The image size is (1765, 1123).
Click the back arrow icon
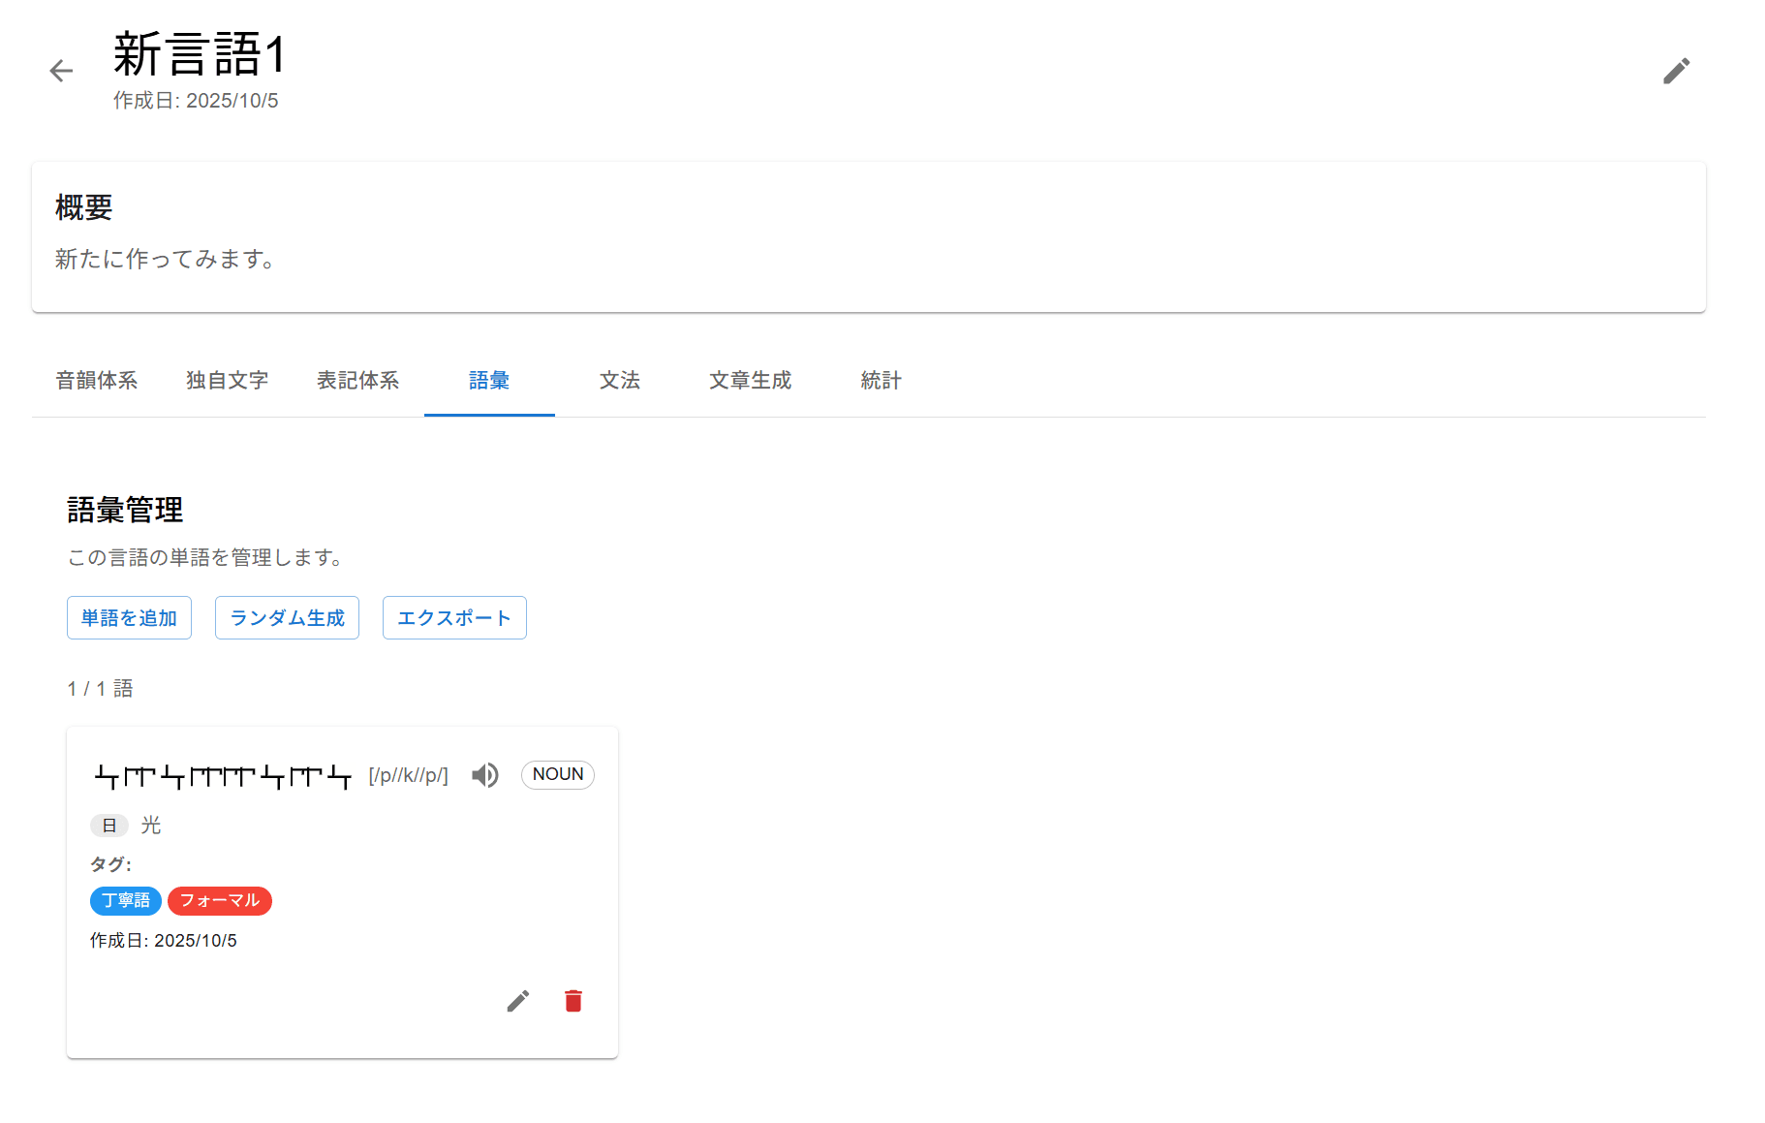pyautogui.click(x=61, y=71)
